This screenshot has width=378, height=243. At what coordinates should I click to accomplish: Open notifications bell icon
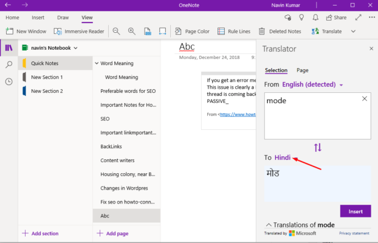pyautogui.click(x=315, y=18)
